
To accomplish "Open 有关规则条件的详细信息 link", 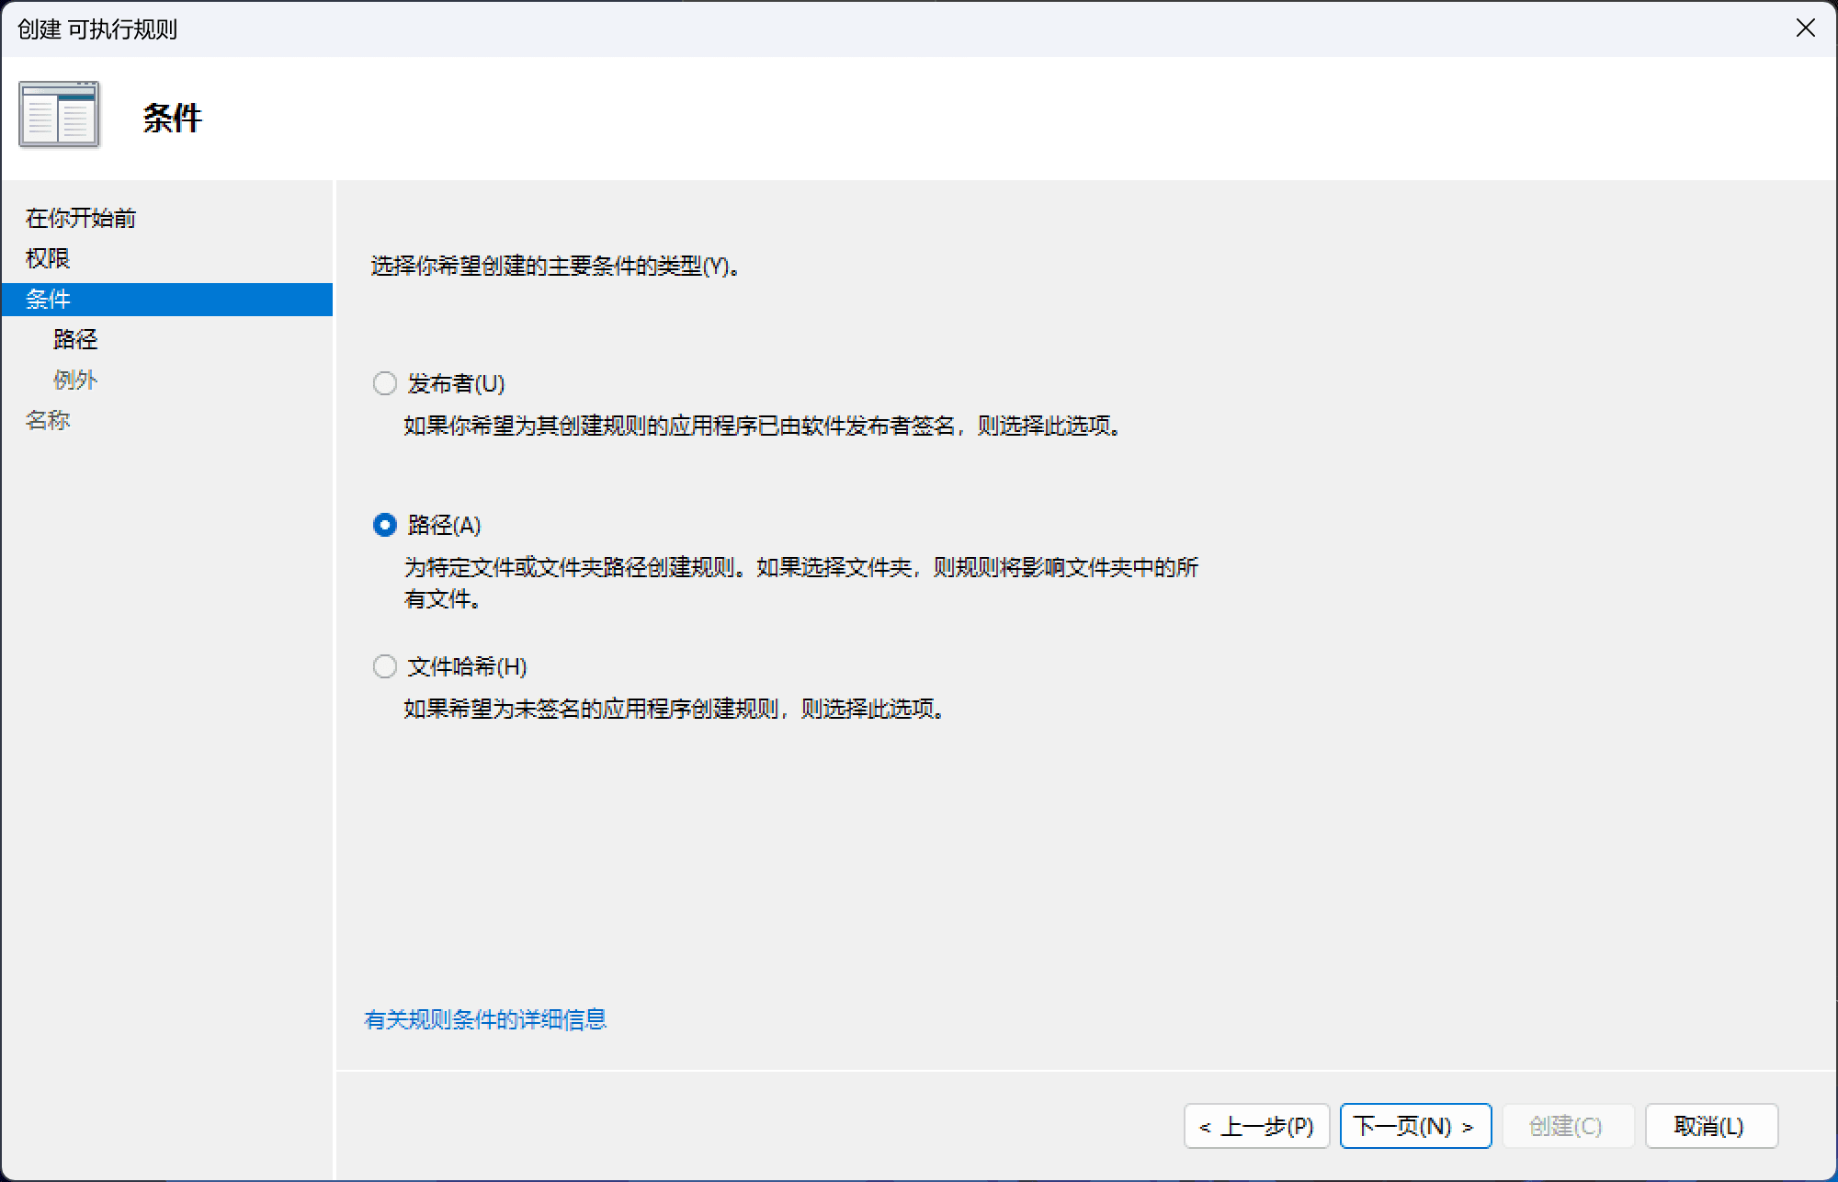I will (485, 1019).
